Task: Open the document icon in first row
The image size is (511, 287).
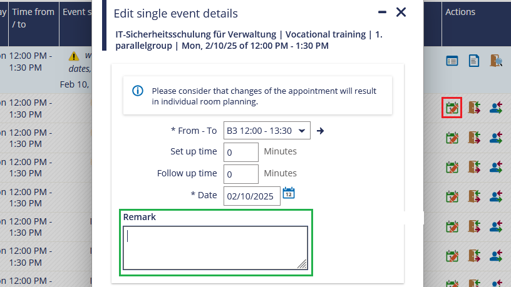Action: tap(474, 61)
